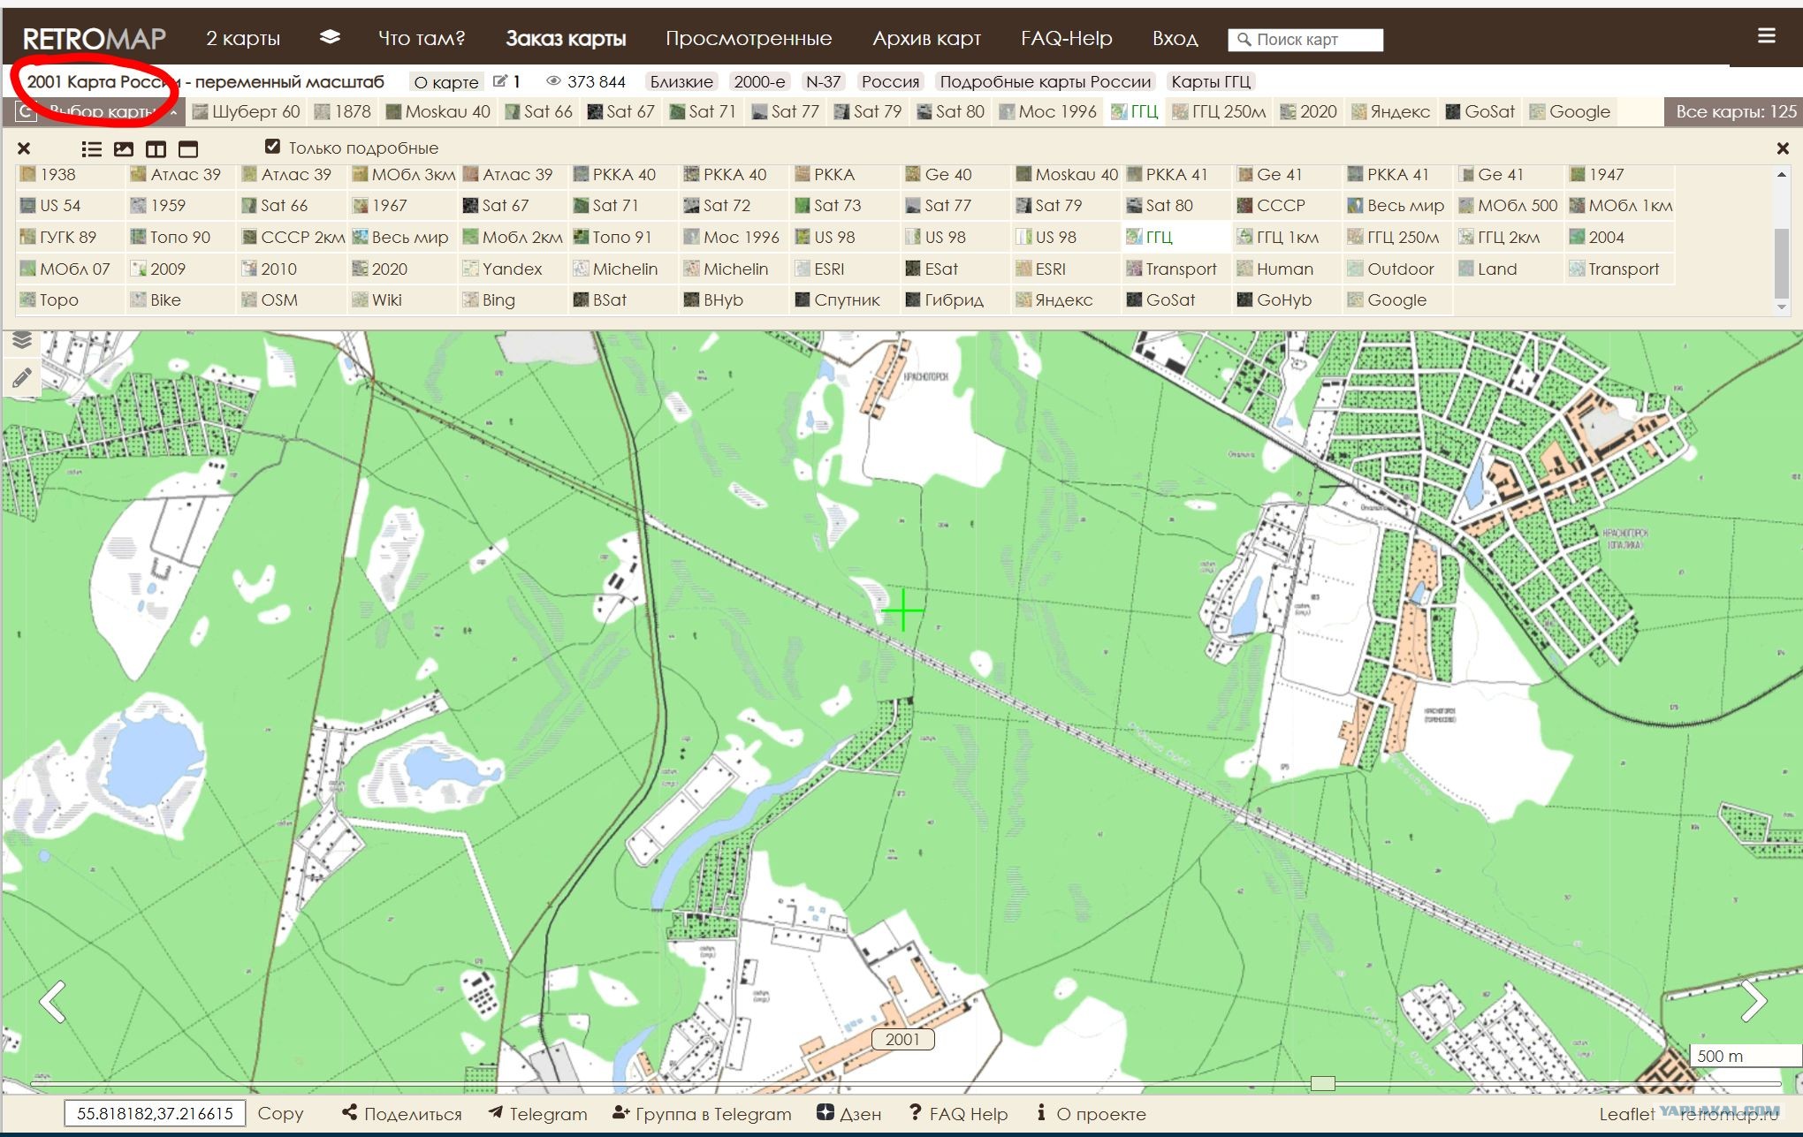1803x1137 pixels.
Task: Open the Архив карт menu
Action: (x=926, y=38)
